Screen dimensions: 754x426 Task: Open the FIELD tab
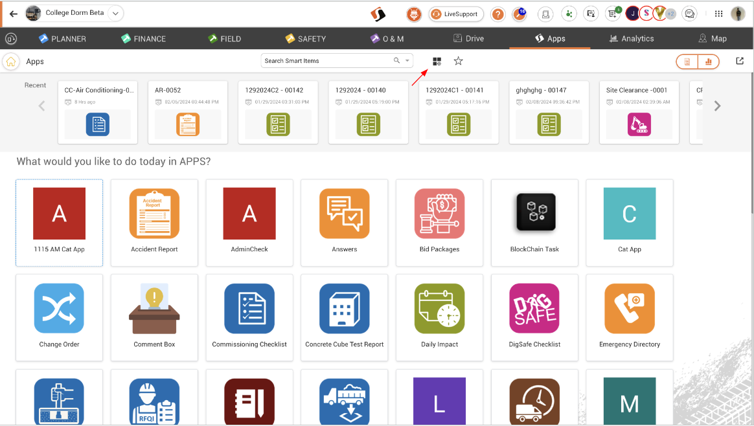(225, 38)
